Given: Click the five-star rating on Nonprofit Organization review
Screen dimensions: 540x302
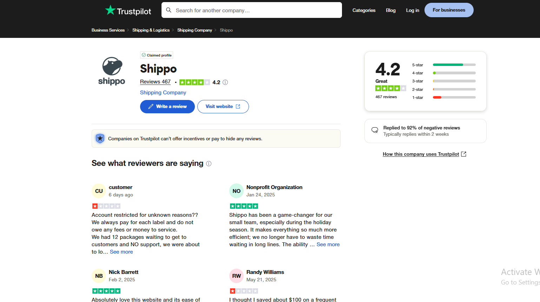Looking at the screenshot, I should (x=244, y=206).
